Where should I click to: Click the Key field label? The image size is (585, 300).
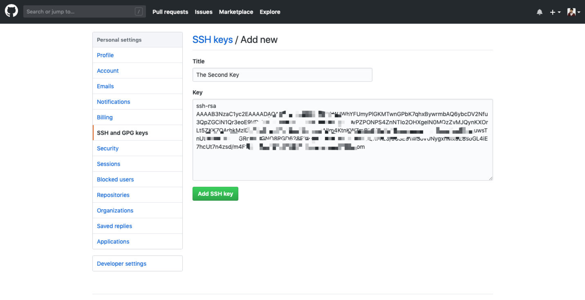[197, 92]
